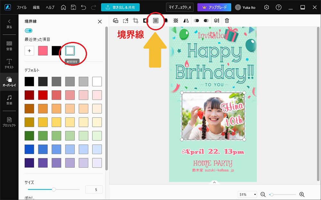Click the canvas zoom slider handle
Image resolution: width=321 pixels, height=200 pixels.
click(272, 195)
